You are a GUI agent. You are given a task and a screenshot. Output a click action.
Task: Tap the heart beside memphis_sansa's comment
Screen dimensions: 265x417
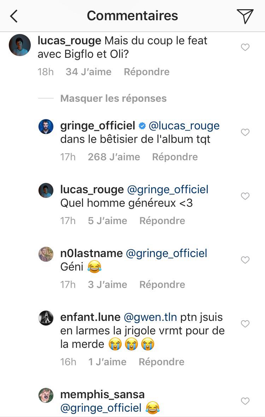(x=245, y=401)
